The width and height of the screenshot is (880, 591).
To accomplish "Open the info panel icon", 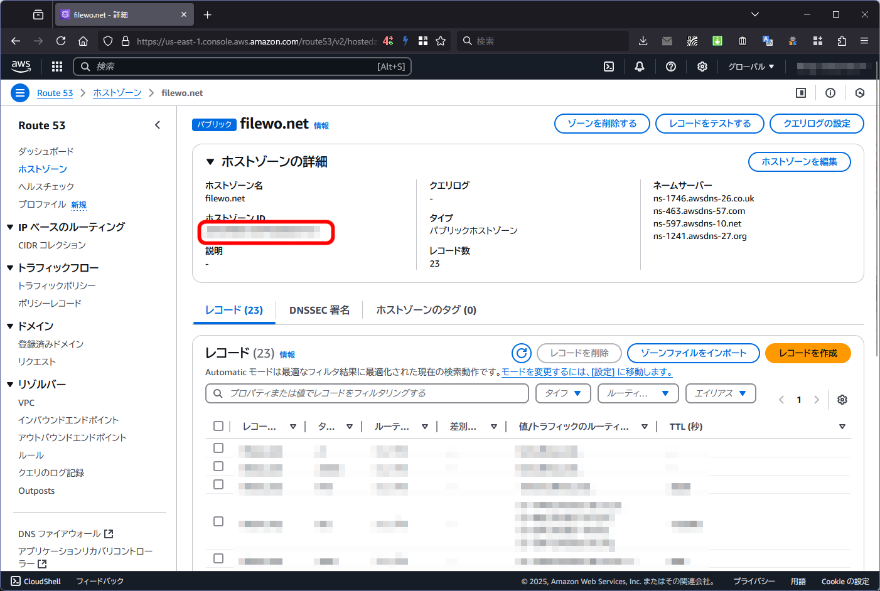I will click(x=830, y=93).
